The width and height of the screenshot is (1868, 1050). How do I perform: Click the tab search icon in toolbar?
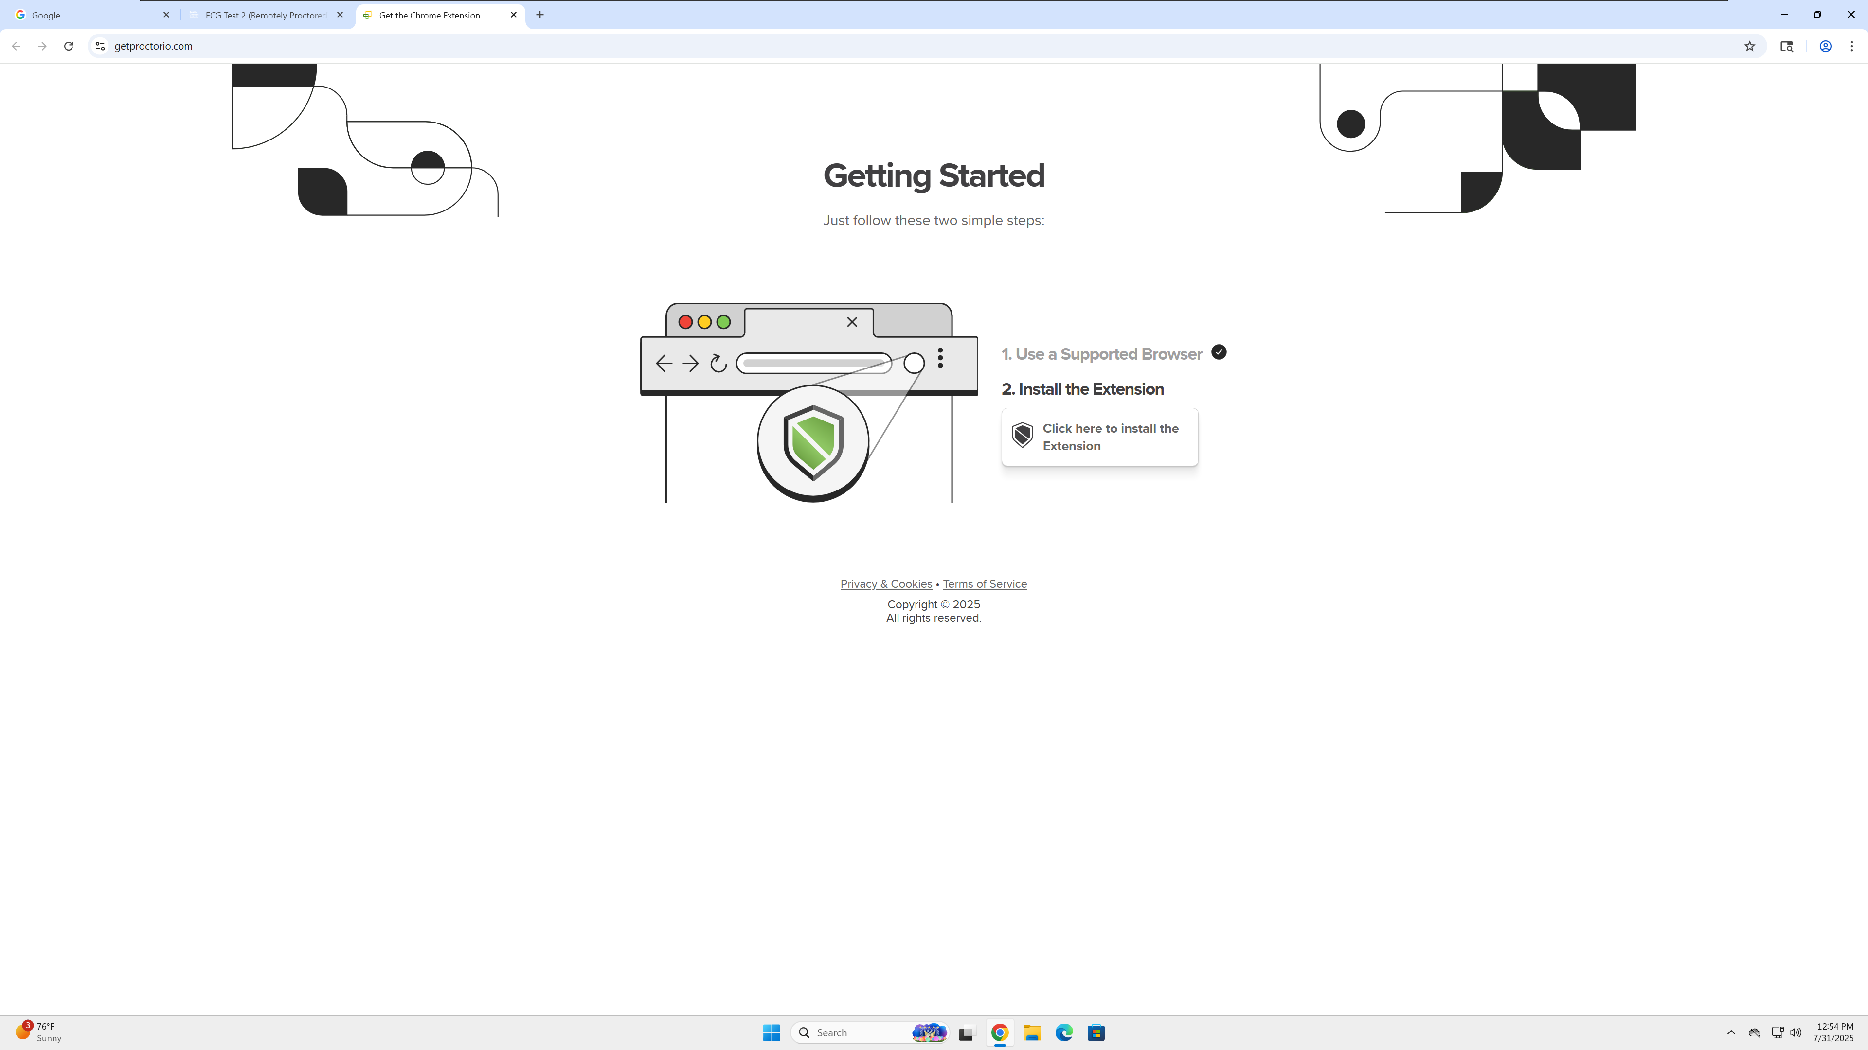(x=1787, y=46)
